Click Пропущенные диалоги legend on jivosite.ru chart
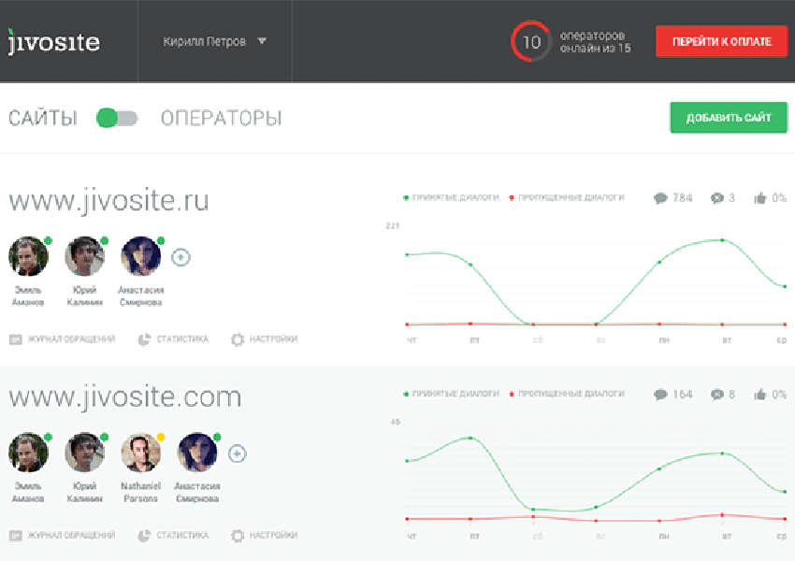Image resolution: width=795 pixels, height=561 pixels. [567, 197]
